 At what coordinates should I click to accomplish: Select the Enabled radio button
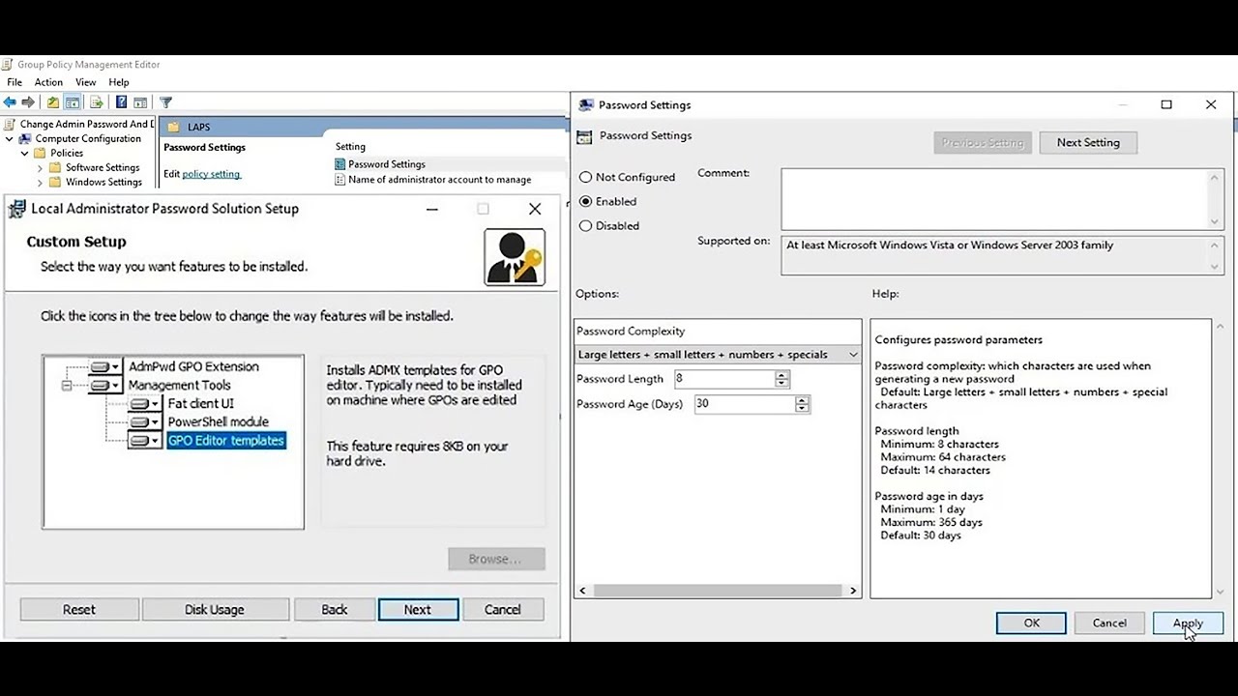[585, 201]
